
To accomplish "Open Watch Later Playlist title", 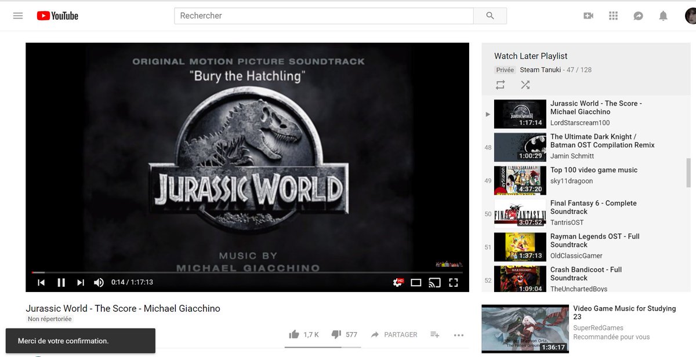I will [x=531, y=56].
